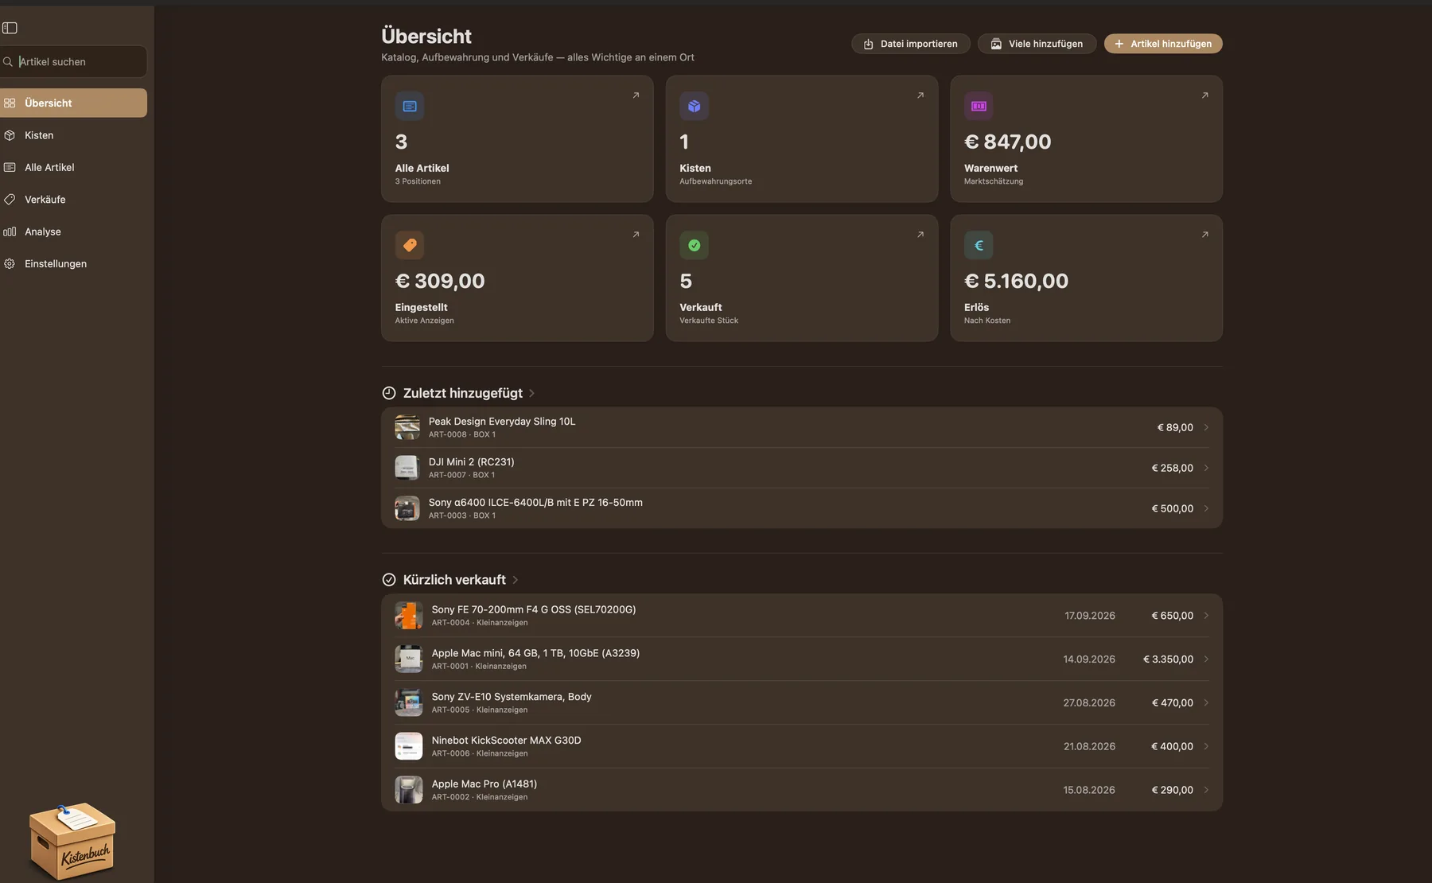The width and height of the screenshot is (1432, 883).
Task: Click the Peak Design Sling thumbnail
Action: [407, 427]
